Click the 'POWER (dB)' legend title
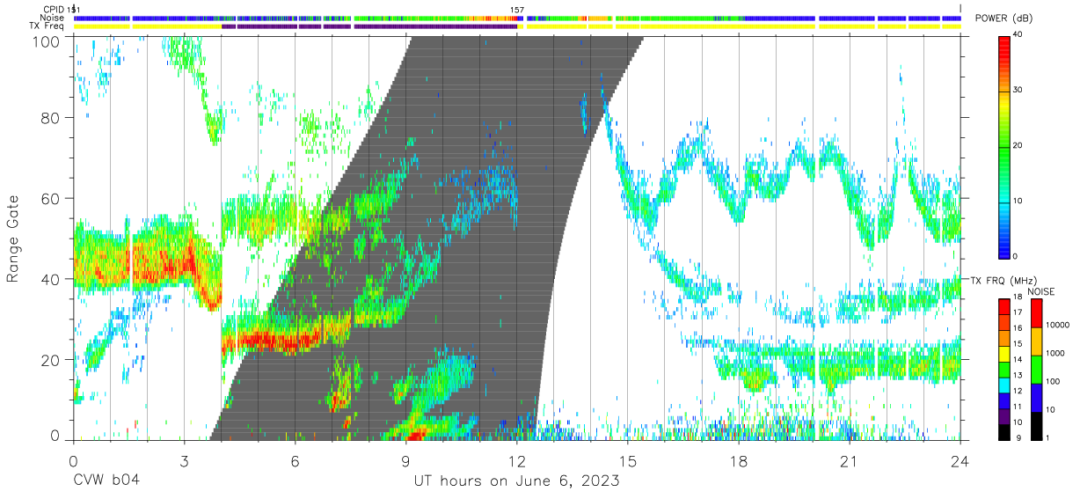Viewport: 1080px width, 499px height. click(x=1005, y=19)
